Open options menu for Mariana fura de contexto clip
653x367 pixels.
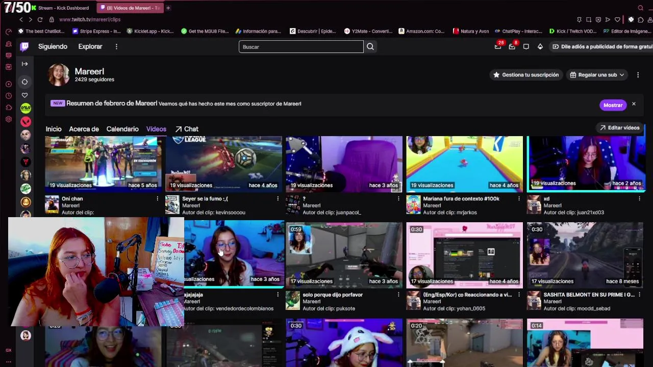point(518,199)
